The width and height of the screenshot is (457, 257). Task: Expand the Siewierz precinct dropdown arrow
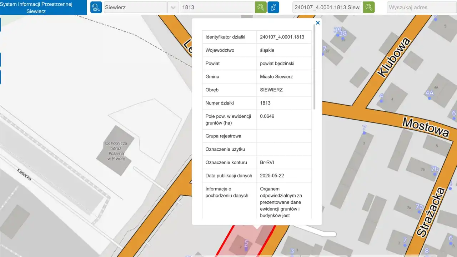[x=173, y=7]
